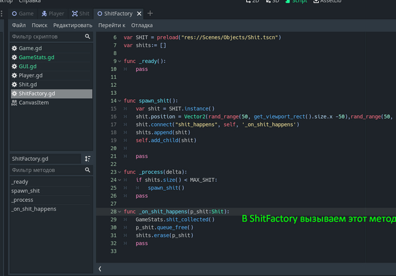Image resolution: width=396 pixels, height=276 pixels.
Task: Close the ShitFactory scene tab
Action: 139,13
